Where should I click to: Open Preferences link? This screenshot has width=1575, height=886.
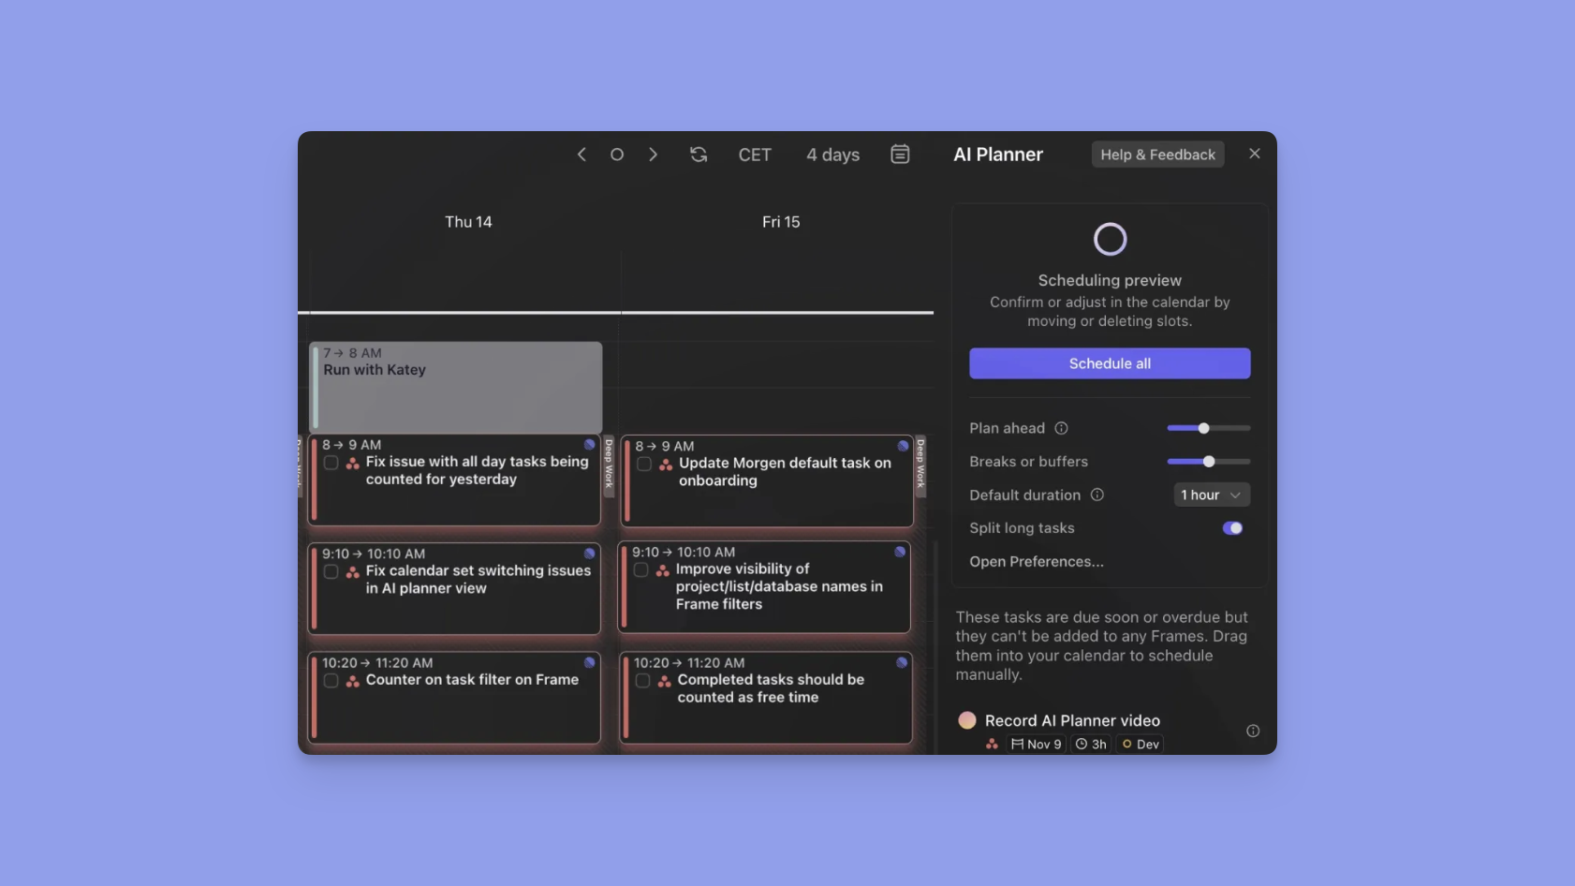(x=1036, y=562)
